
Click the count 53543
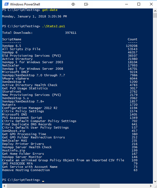[133, 49]
